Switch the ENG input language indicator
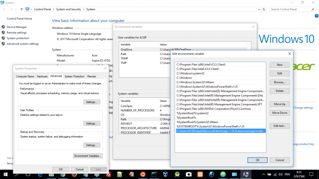319x179 pixels. point(287,174)
